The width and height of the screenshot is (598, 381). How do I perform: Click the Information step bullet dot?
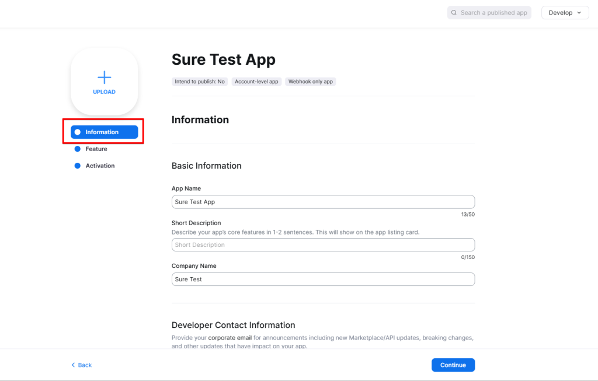pyautogui.click(x=78, y=132)
